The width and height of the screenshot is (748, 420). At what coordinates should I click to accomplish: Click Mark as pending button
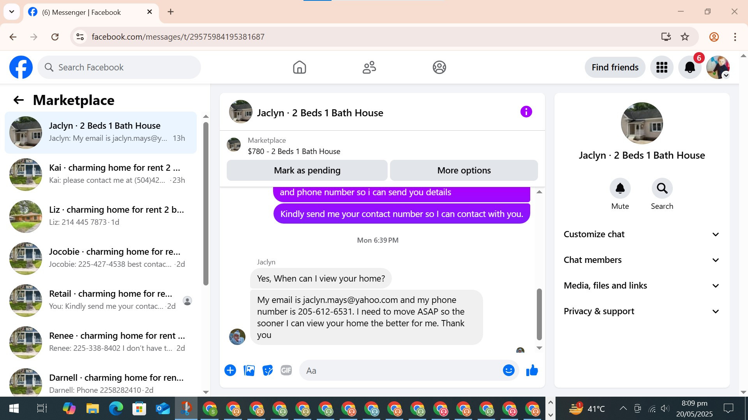(307, 170)
